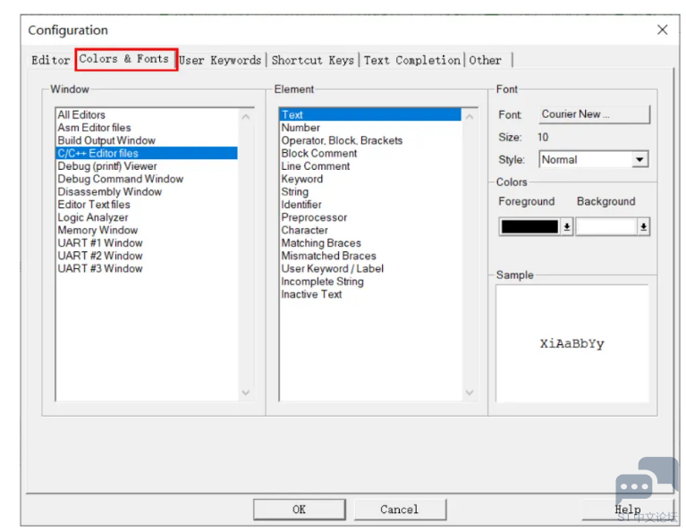Choose UART #1 Window entry
The height and width of the screenshot is (531, 686).
coord(147,243)
